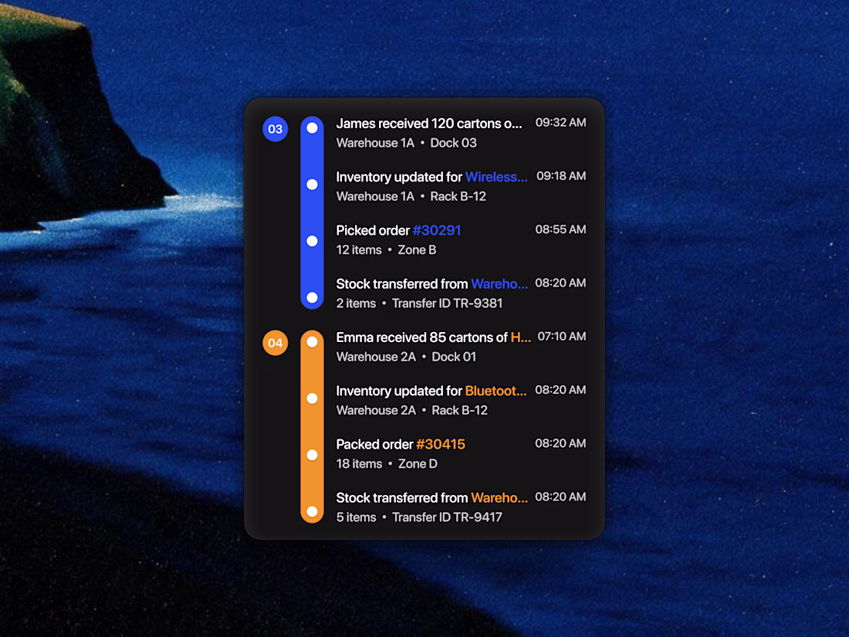The image size is (849, 637).
Task: Click 'Emma received 85 cartons of' text
Action: [421, 337]
